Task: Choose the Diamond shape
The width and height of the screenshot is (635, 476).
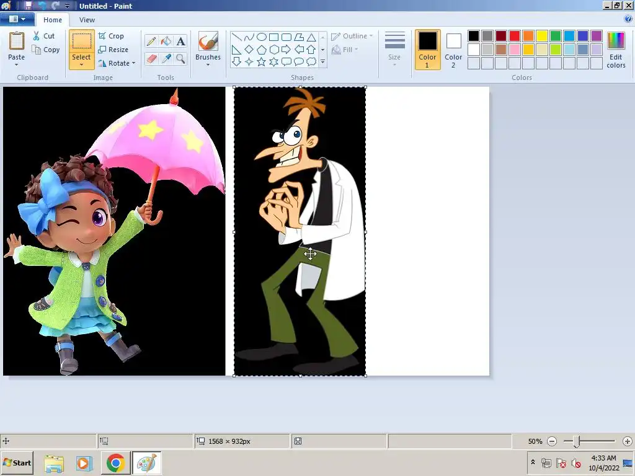Action: (249, 50)
